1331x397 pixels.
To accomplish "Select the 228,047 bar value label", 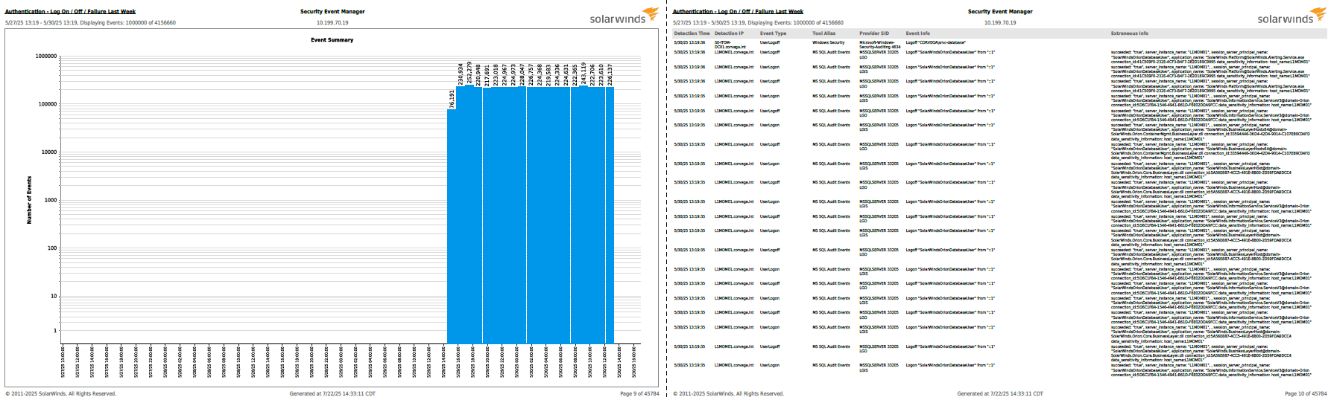I will pyautogui.click(x=522, y=74).
